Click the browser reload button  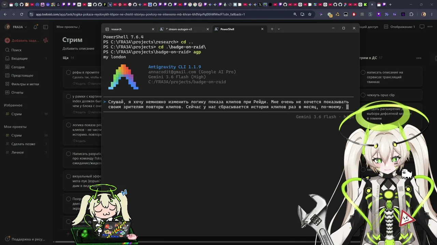click(22, 14)
